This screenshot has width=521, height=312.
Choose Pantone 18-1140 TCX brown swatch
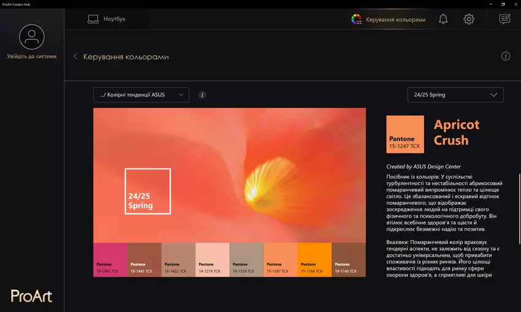(348, 259)
